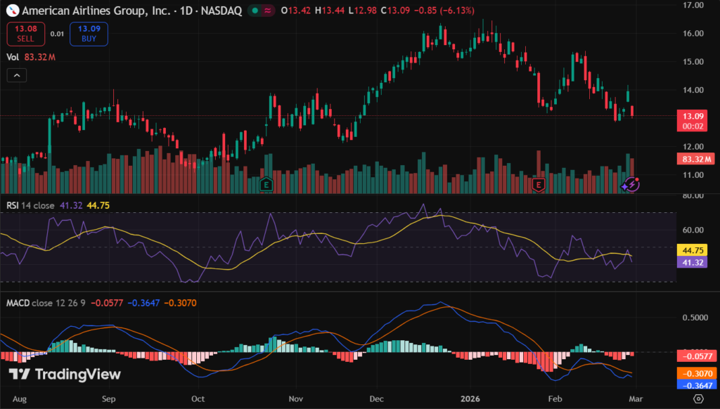Click the BUY 13.09 button
The image size is (720, 409).
(89, 34)
